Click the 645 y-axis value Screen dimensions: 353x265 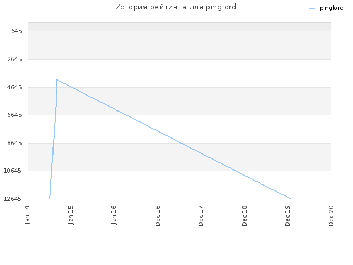(x=17, y=31)
